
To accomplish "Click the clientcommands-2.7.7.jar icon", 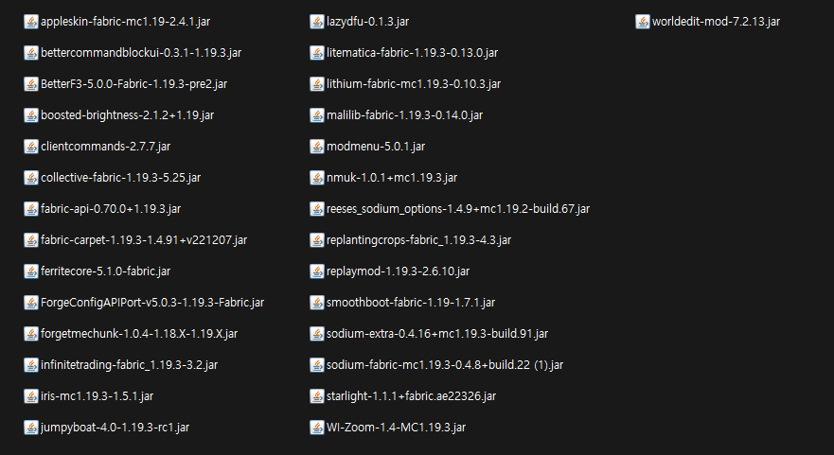I will (x=31, y=147).
